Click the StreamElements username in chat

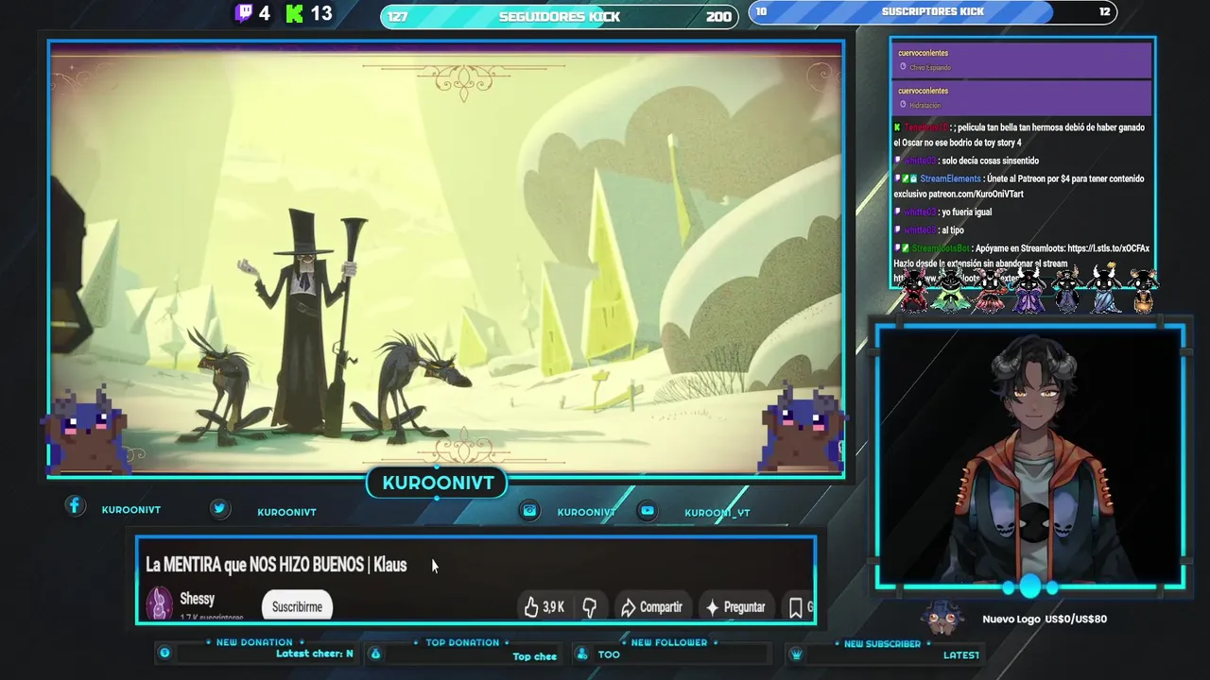click(950, 178)
